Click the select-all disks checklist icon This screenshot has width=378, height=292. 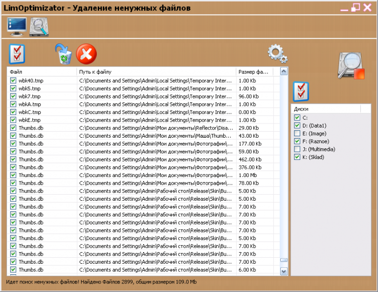point(301,92)
